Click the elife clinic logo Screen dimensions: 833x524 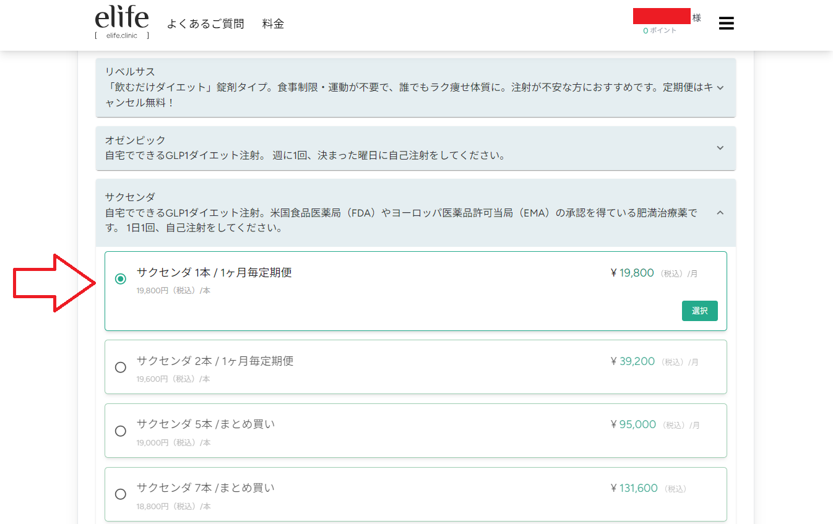[122, 23]
